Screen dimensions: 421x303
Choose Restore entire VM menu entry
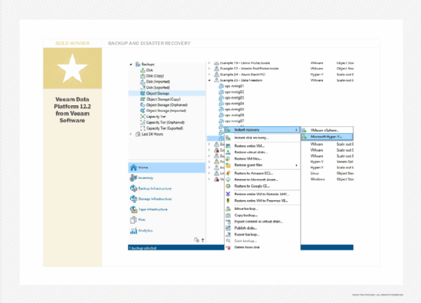pyautogui.click(x=262, y=146)
